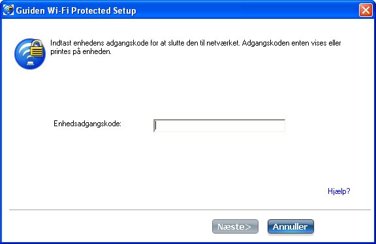This screenshot has width=376, height=244.
Task: Click the red X icon
Action: pos(366,10)
